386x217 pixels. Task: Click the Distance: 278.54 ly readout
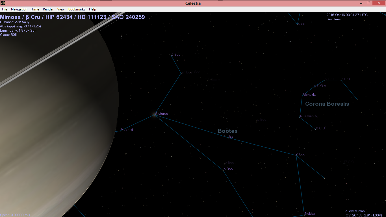click(x=15, y=22)
